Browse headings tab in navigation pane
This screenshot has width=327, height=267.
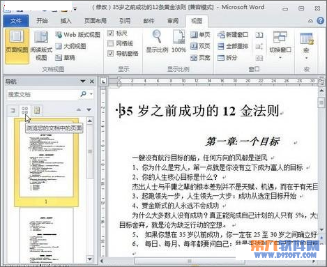[13, 110]
